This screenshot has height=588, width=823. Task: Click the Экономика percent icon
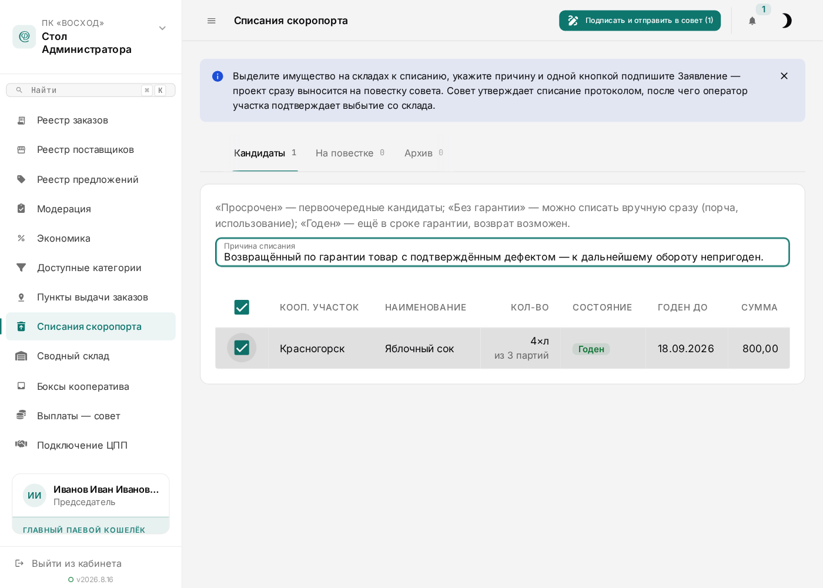(x=21, y=238)
